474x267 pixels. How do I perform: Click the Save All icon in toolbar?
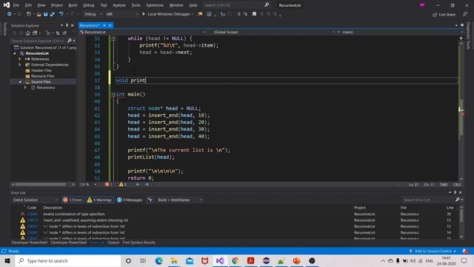(53, 14)
